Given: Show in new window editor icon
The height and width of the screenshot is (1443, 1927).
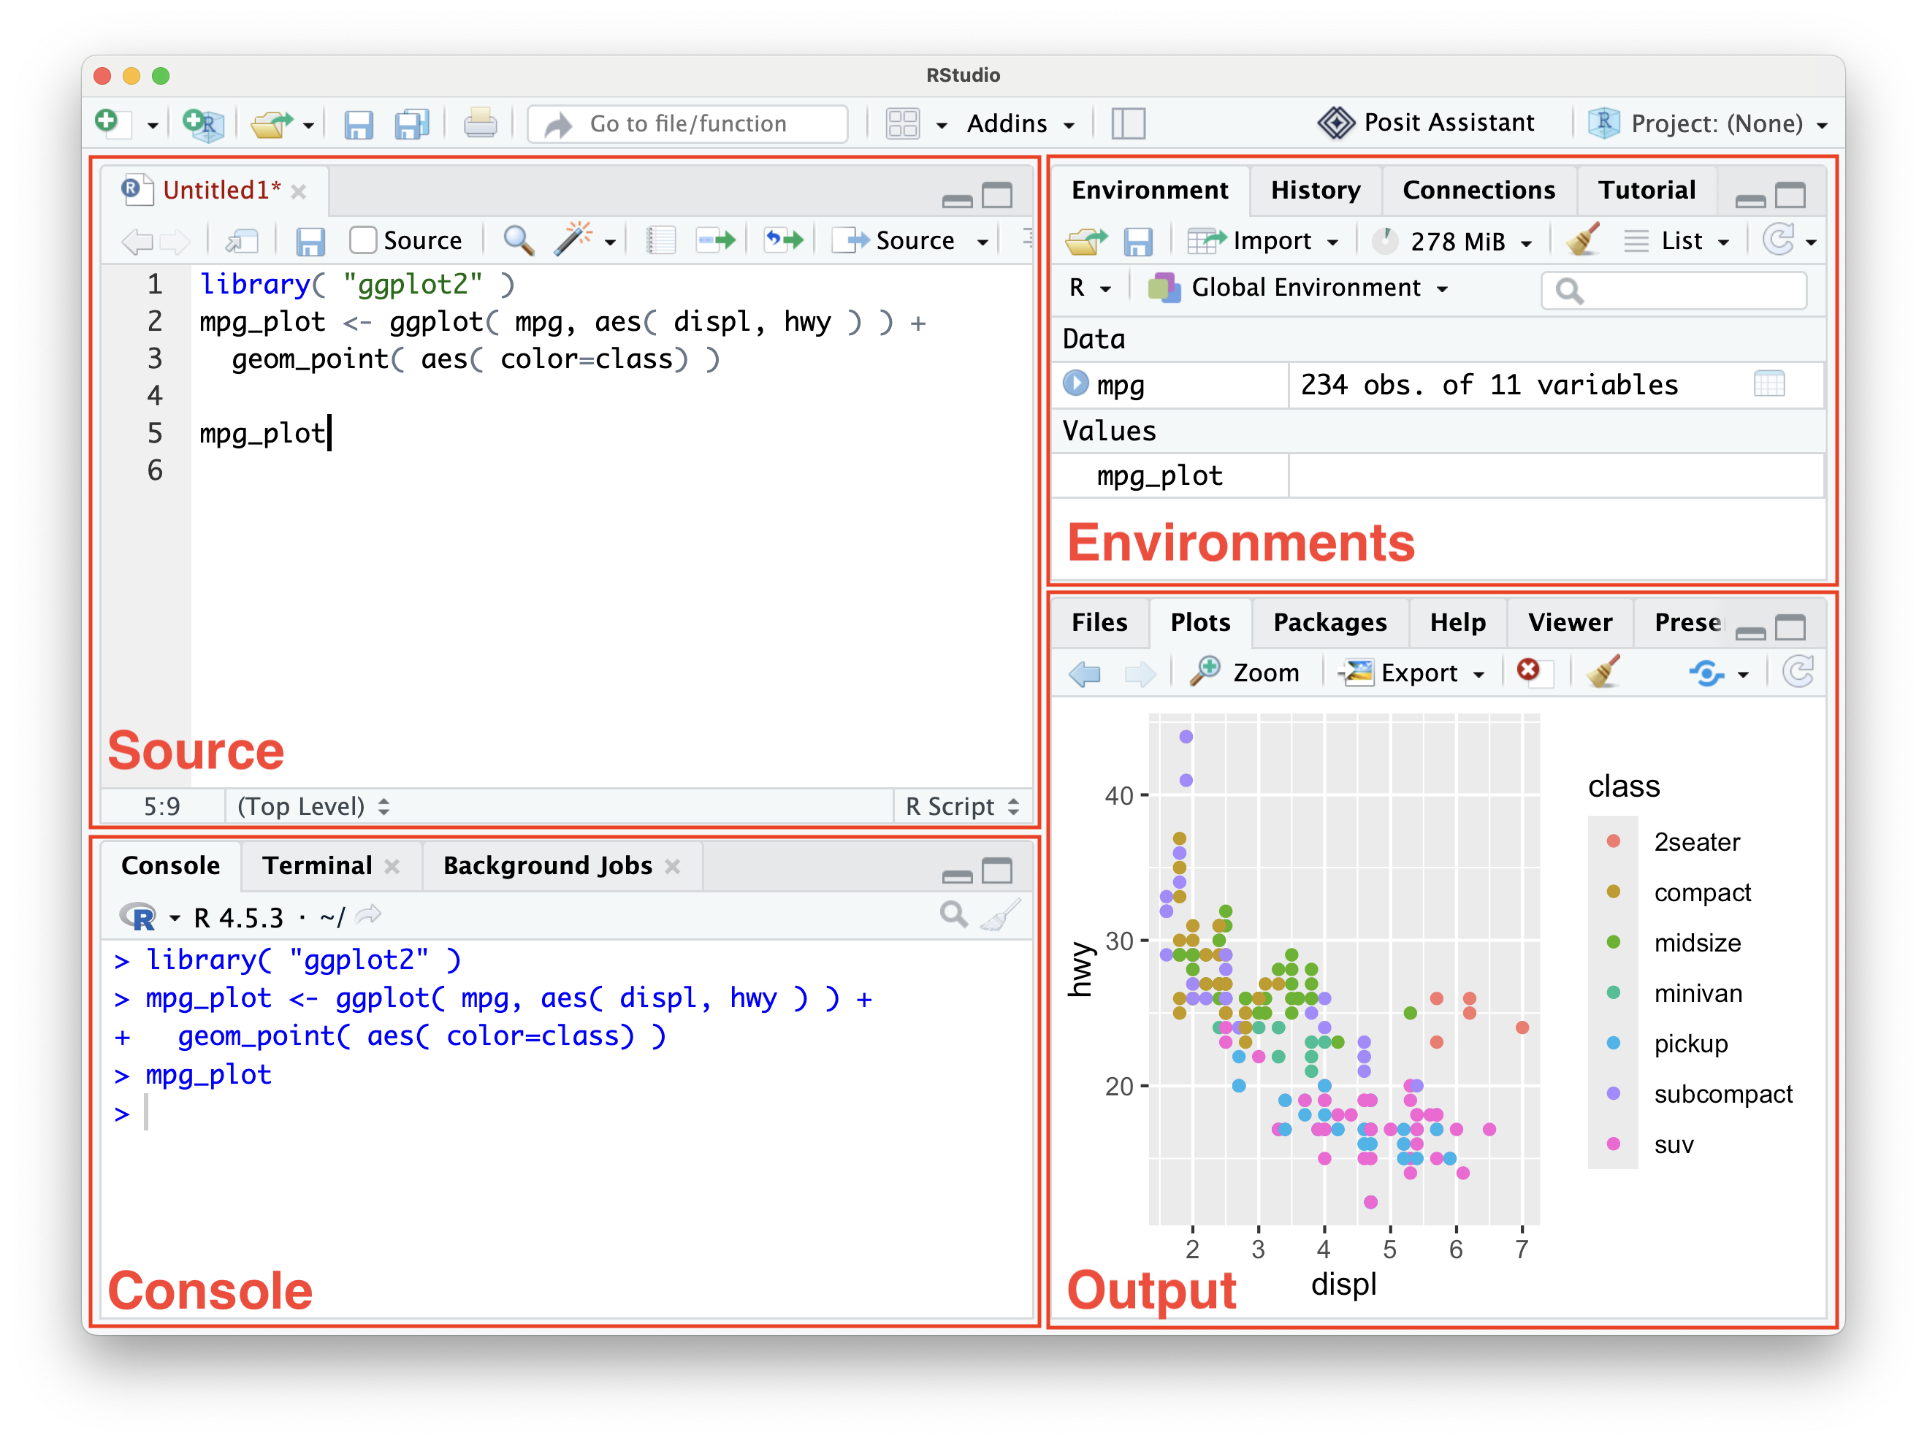Looking at the screenshot, I should click(243, 240).
